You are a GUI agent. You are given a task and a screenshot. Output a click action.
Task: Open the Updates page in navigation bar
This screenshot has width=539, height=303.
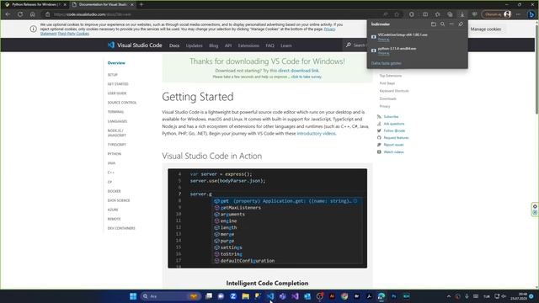(195, 45)
